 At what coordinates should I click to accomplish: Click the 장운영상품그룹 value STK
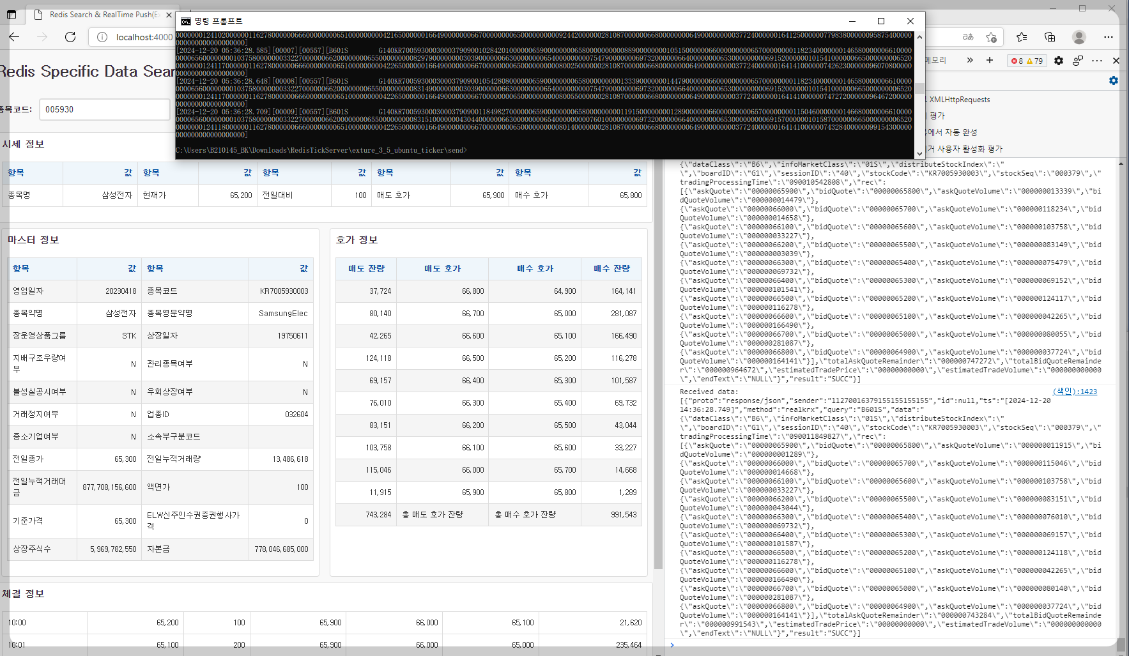point(129,335)
